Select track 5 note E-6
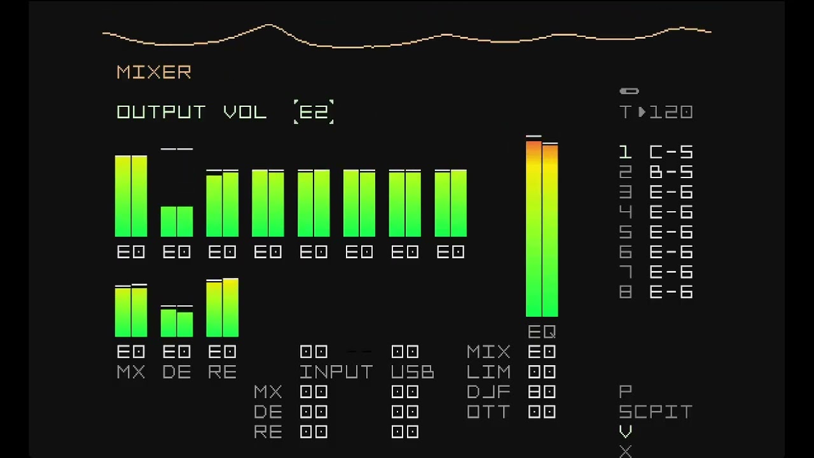Screen dimensions: 814x458 click(x=671, y=232)
